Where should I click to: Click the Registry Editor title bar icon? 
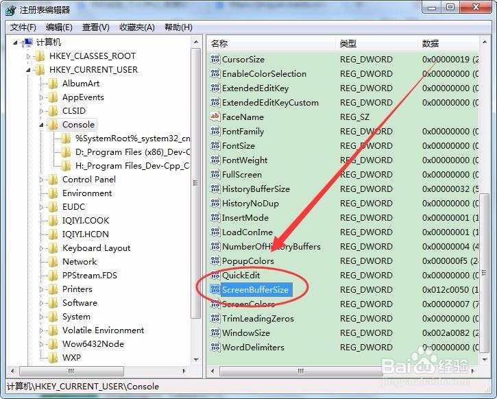tap(10, 10)
